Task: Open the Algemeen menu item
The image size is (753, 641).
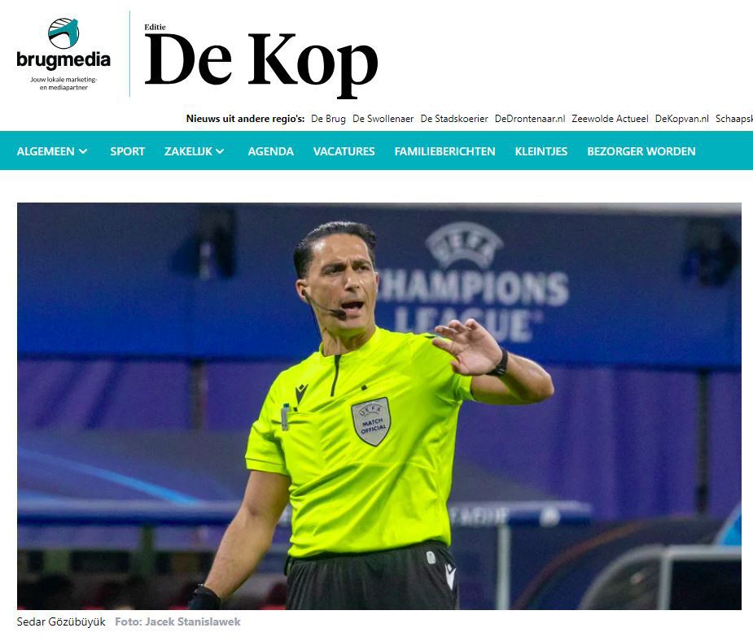Action: pos(46,151)
